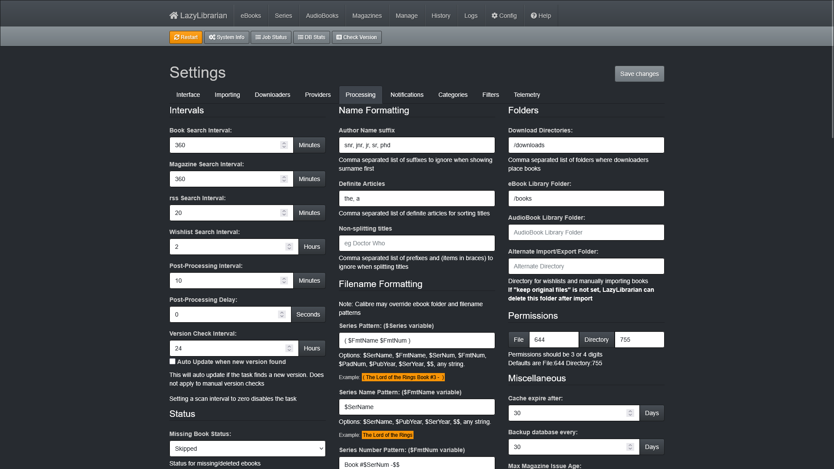The width and height of the screenshot is (834, 469).
Task: Click Definite Articles input field
Action: tap(417, 198)
